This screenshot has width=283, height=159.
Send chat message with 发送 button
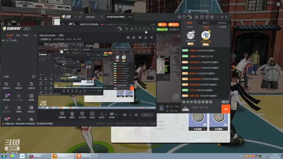(x=226, y=109)
